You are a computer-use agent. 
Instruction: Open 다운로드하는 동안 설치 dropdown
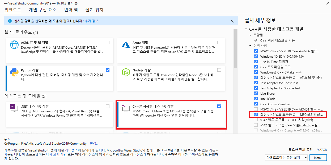coord(286,158)
